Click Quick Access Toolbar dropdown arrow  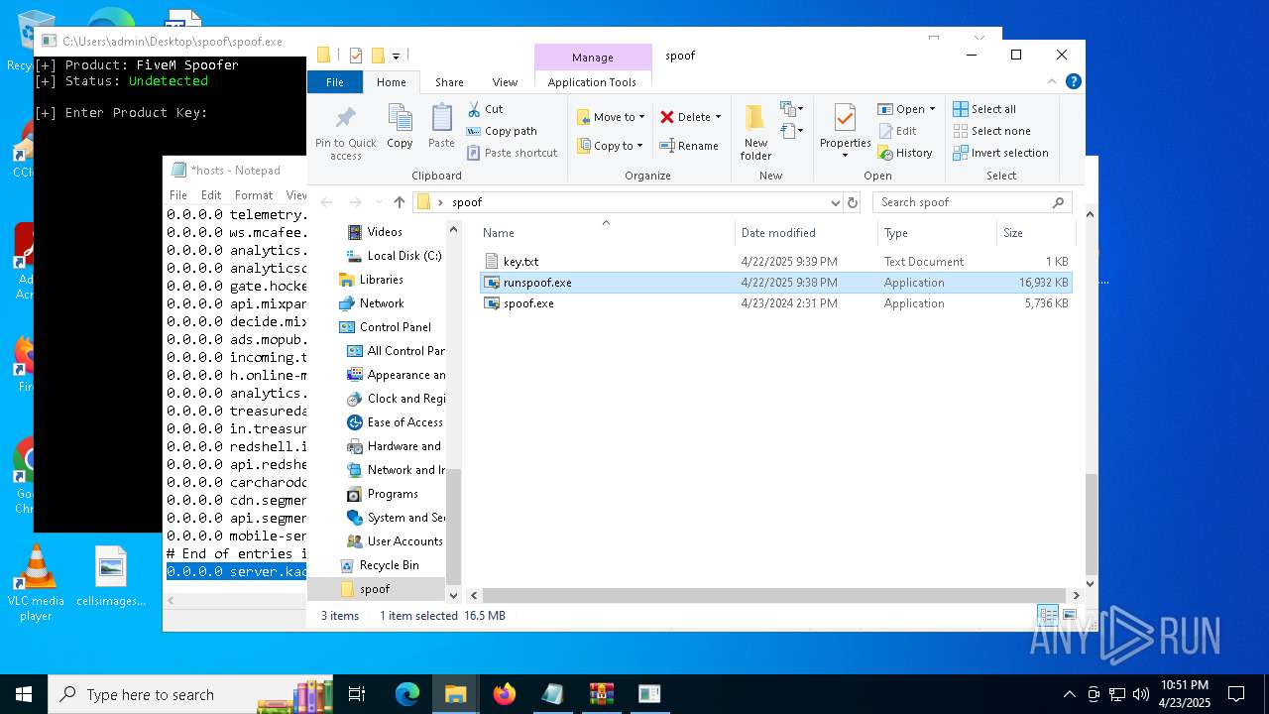[x=396, y=56]
